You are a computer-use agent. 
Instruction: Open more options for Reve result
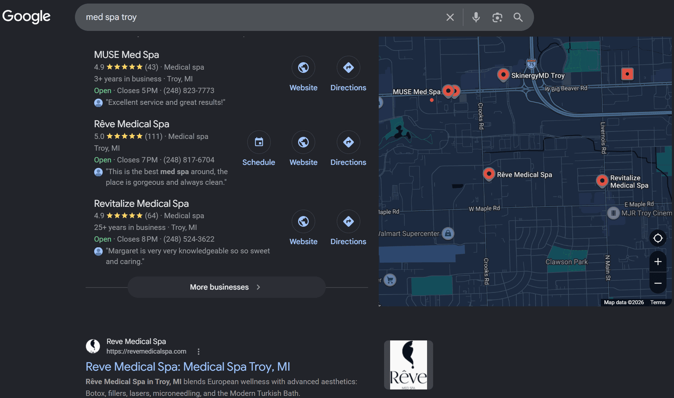click(x=199, y=351)
